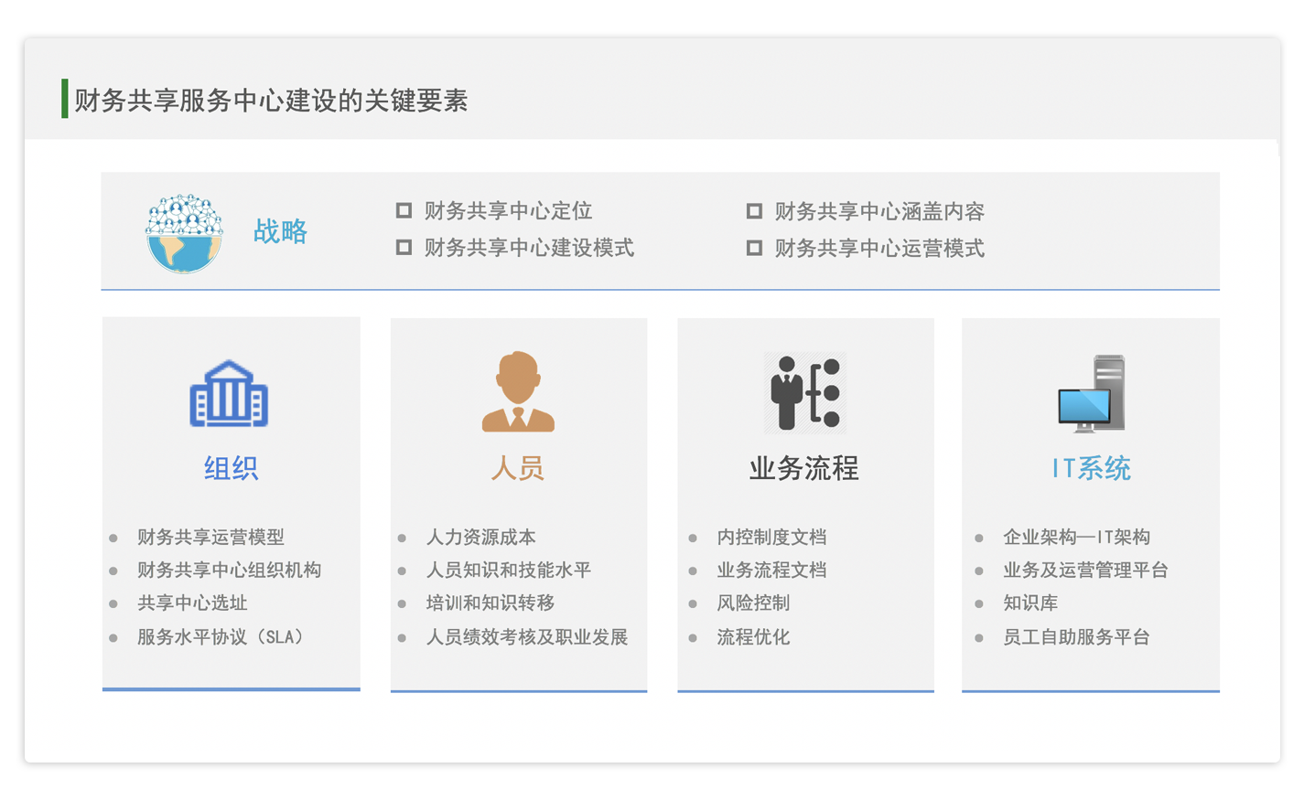The height and width of the screenshot is (800, 1304).
Task: Tick the 财务共享中心涵盖内容 checkbox
Action: pyautogui.click(x=754, y=211)
